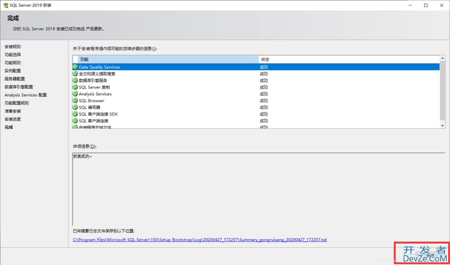The height and width of the screenshot is (265, 450).
Task: Select the SQL 客户端连接 SDK row
Action: pos(256,114)
